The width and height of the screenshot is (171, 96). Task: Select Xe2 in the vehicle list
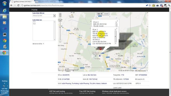click(x=34, y=24)
